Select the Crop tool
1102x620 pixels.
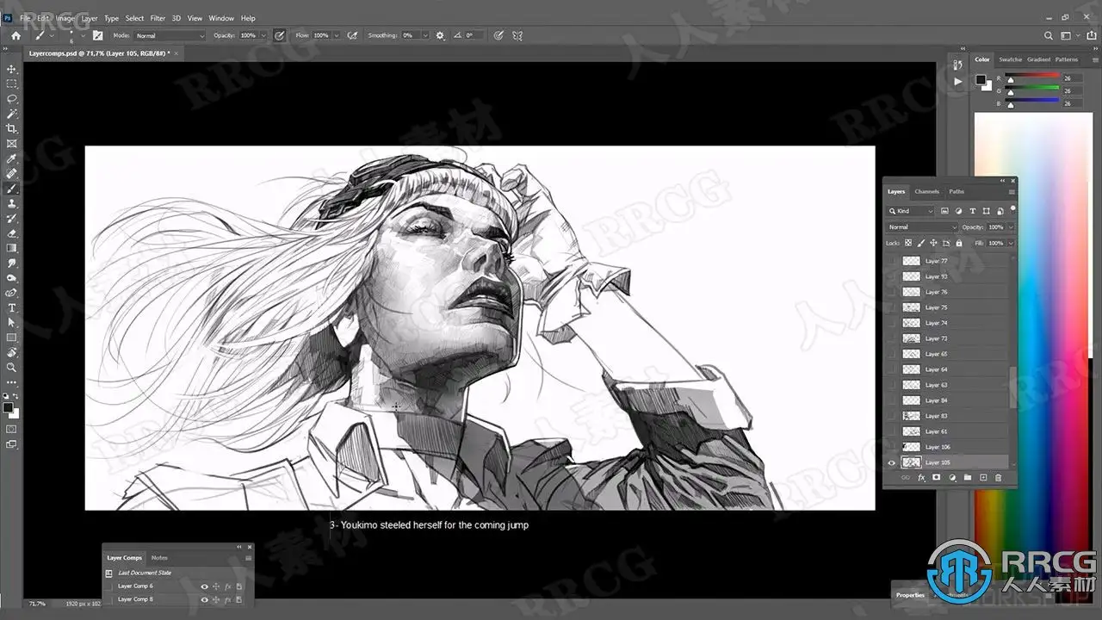point(11,128)
